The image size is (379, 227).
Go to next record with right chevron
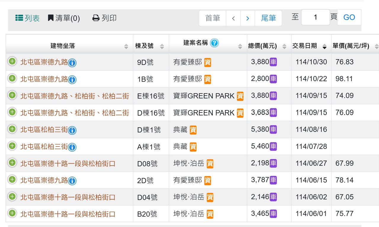pos(248,18)
